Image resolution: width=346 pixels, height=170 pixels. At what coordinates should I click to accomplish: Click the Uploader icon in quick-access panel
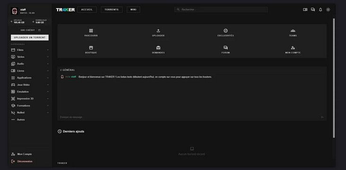[158, 31]
